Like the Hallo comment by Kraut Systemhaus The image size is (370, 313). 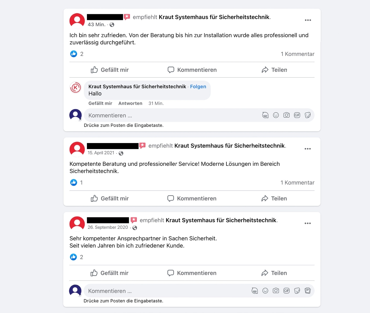pyautogui.click(x=100, y=103)
